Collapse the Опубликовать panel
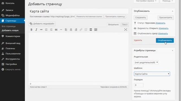 click(x=173, y=11)
